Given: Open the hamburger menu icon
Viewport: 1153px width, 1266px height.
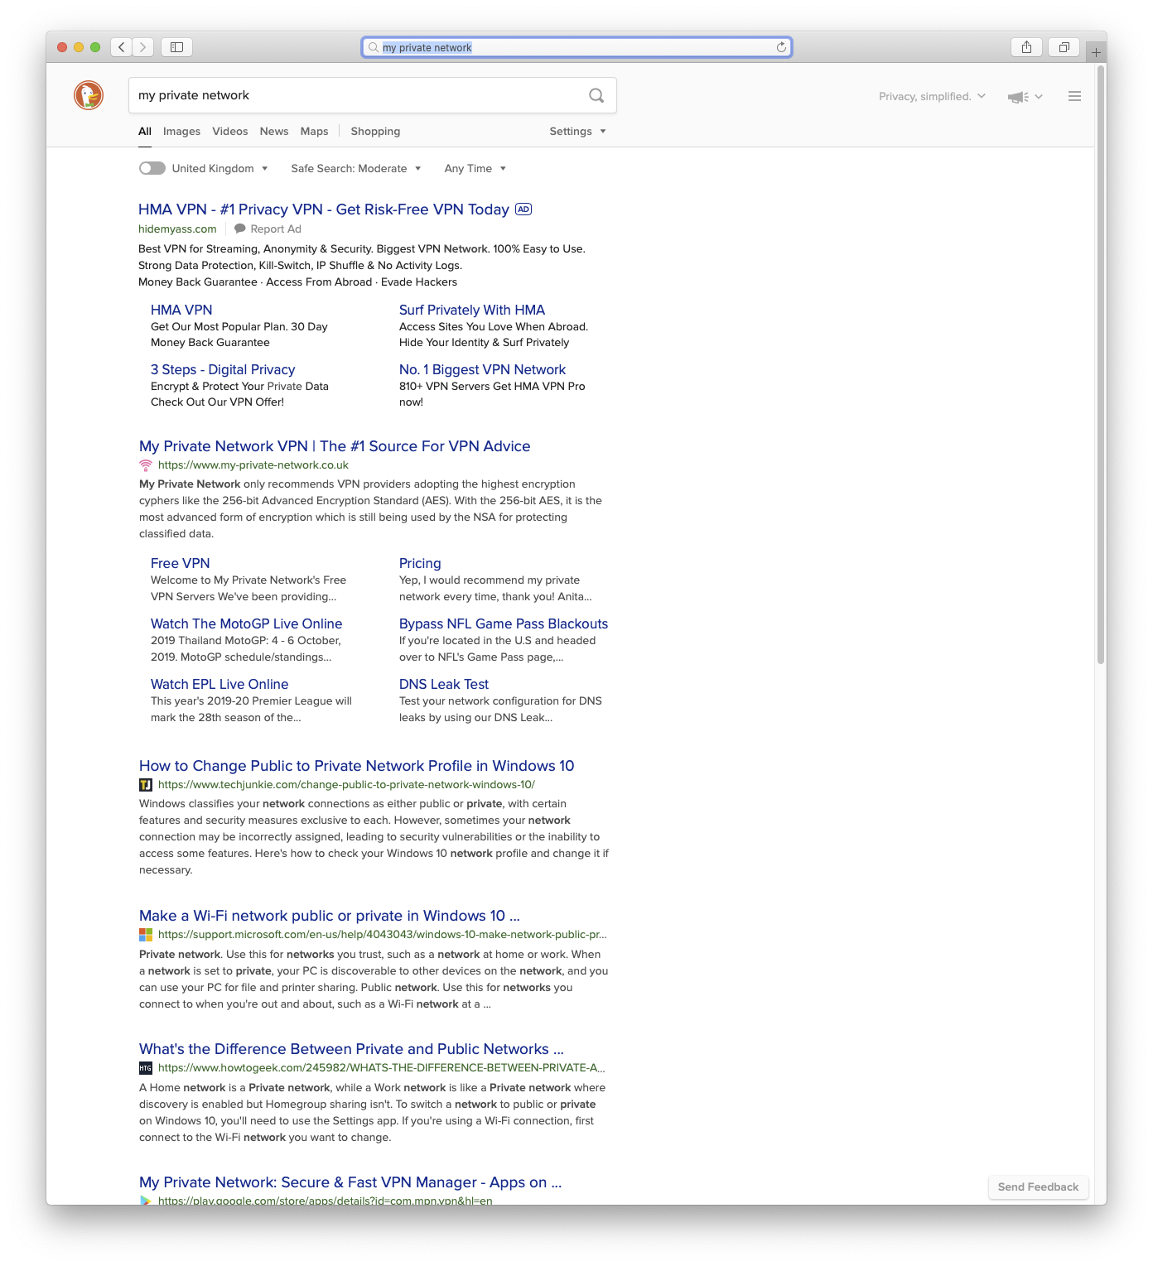Looking at the screenshot, I should click(x=1074, y=96).
